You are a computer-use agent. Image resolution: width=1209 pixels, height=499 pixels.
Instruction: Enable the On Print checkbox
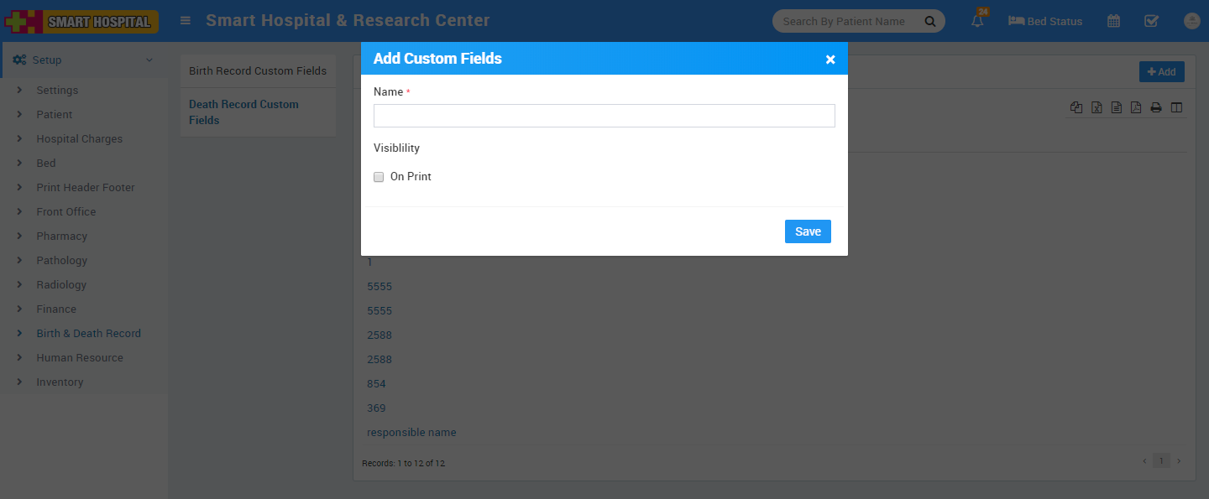point(379,177)
